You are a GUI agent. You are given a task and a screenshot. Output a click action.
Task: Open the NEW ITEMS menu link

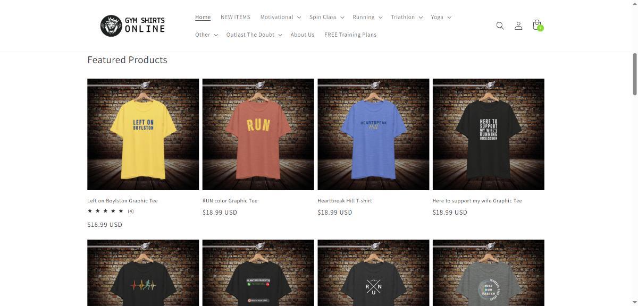[236, 17]
